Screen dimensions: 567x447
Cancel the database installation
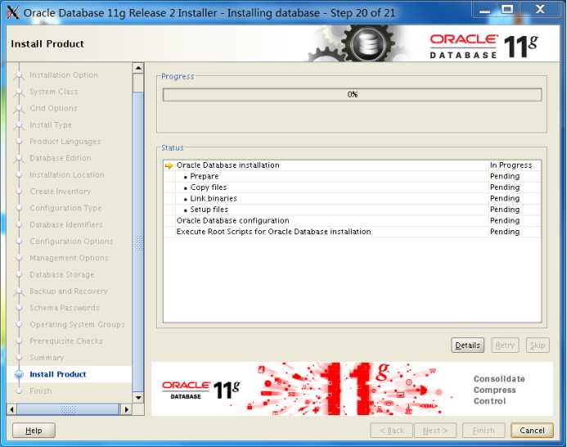pos(532,430)
